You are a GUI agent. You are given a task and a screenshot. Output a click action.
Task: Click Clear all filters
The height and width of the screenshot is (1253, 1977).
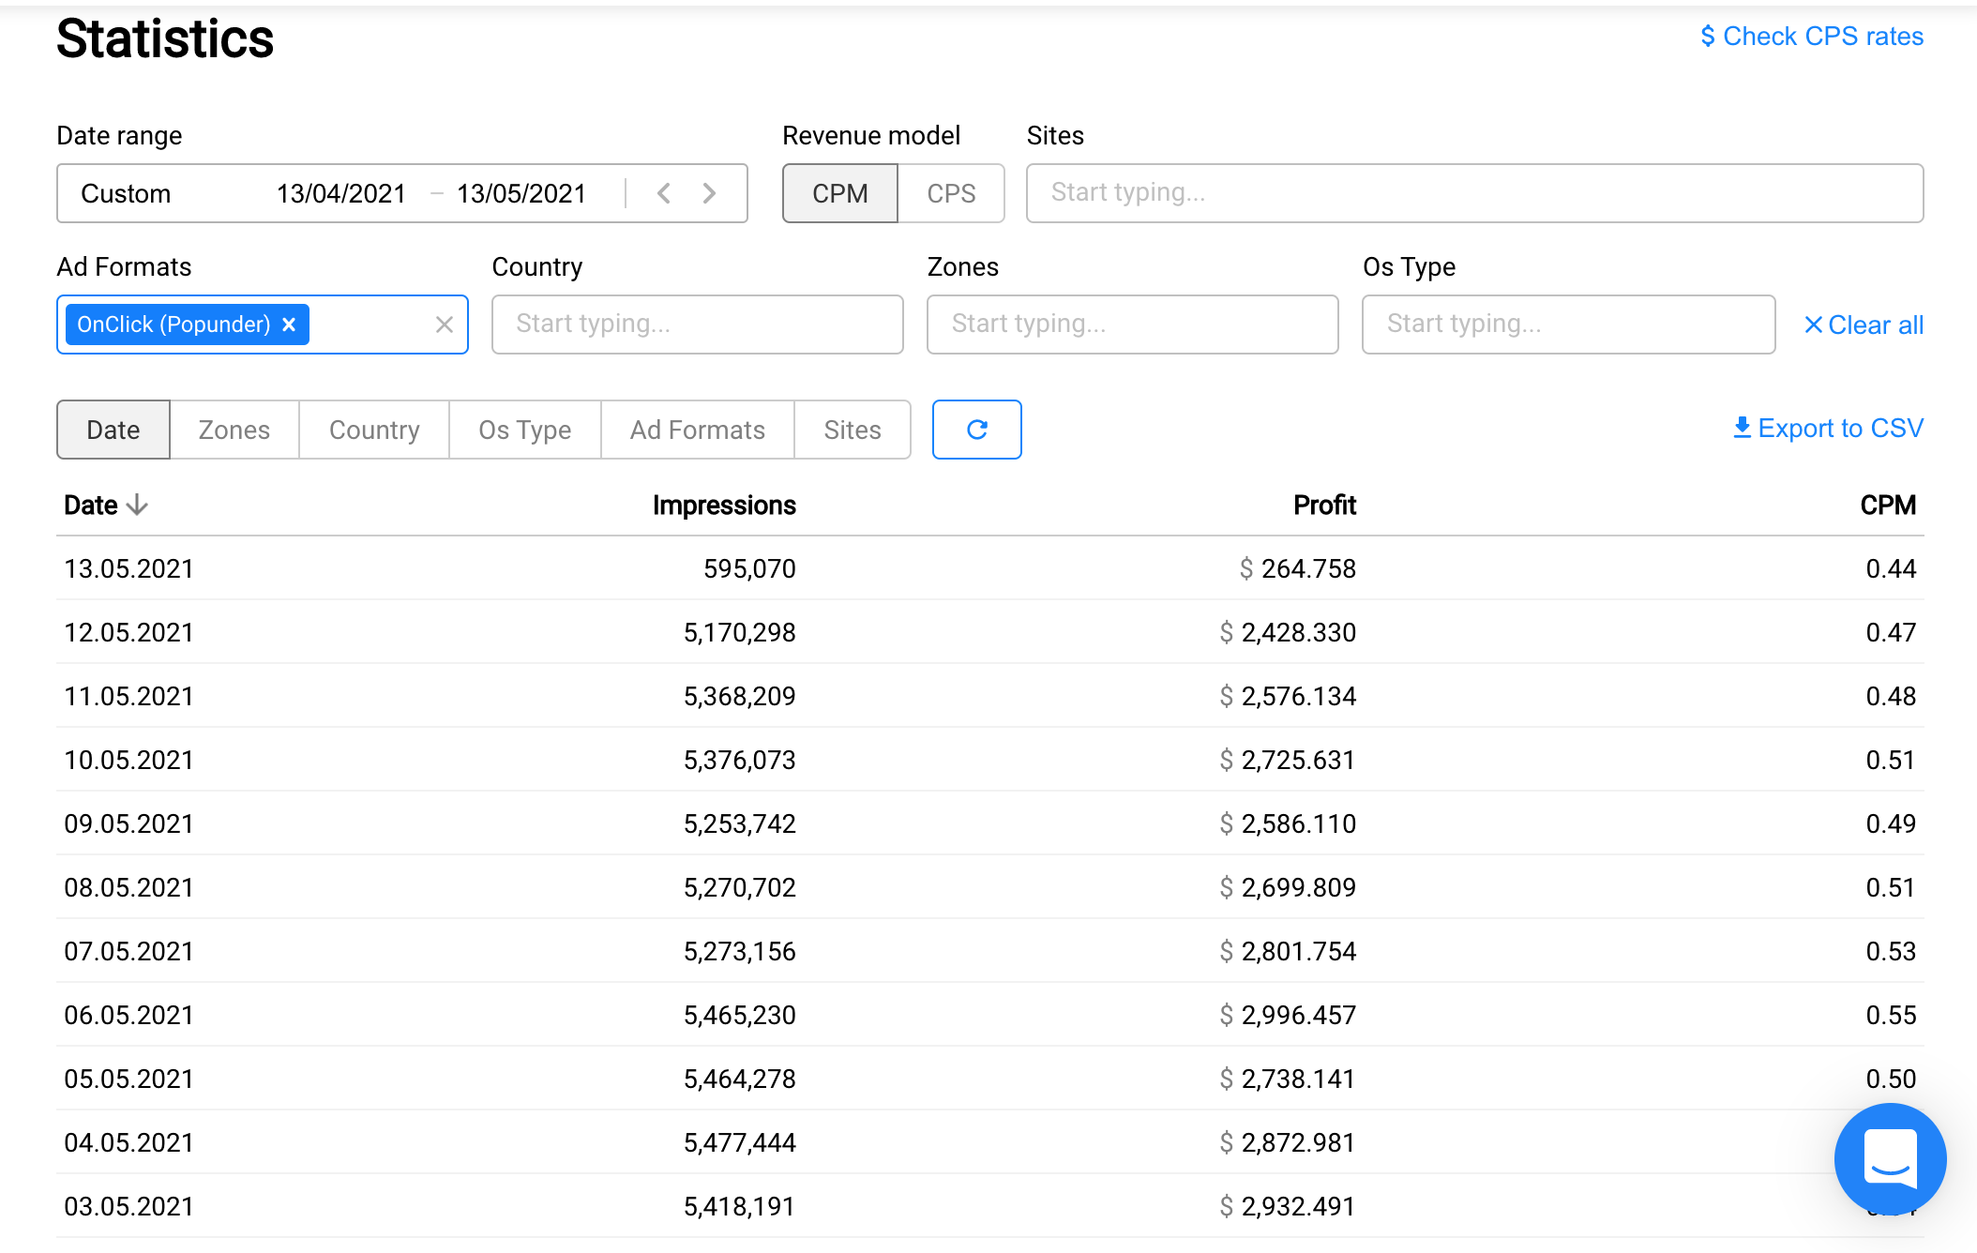coord(1864,325)
